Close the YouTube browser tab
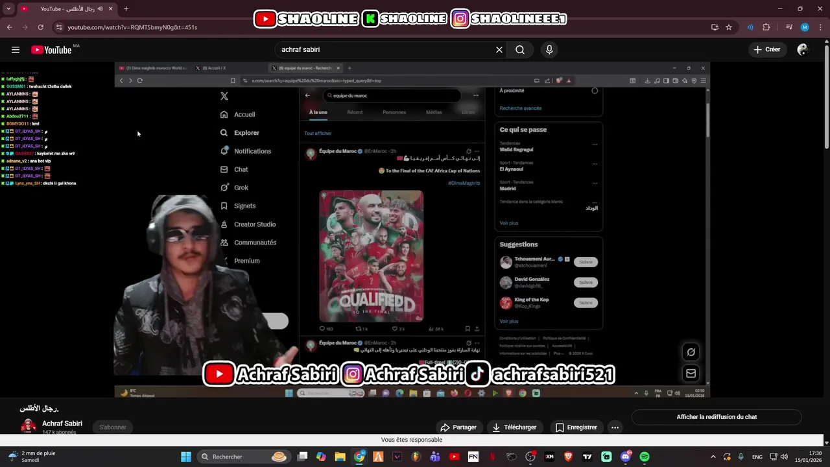Image resolution: width=830 pixels, height=467 pixels. pos(110,9)
